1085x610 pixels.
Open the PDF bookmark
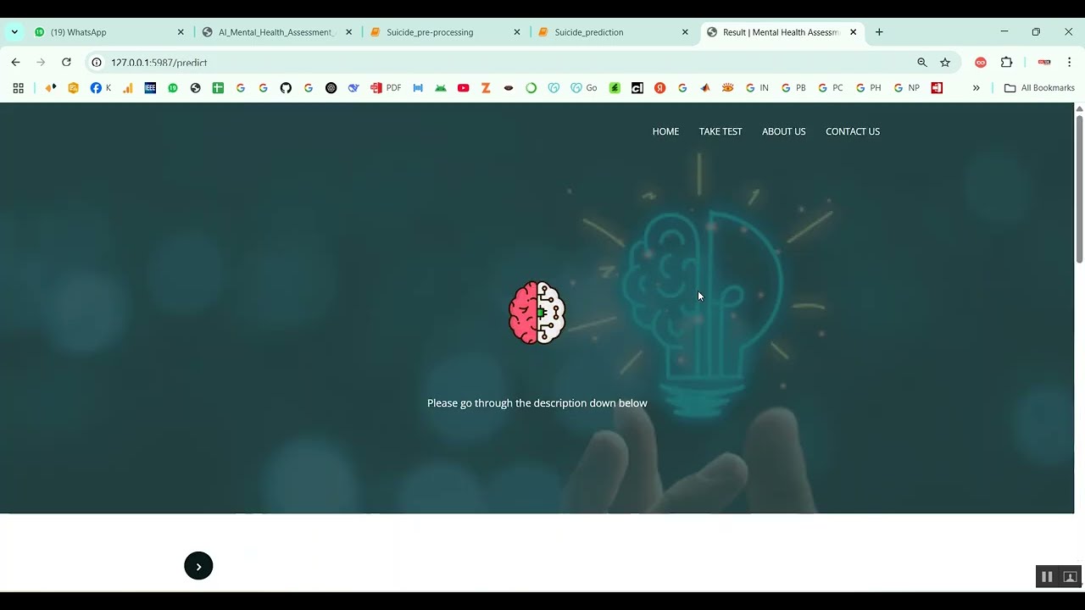click(386, 88)
